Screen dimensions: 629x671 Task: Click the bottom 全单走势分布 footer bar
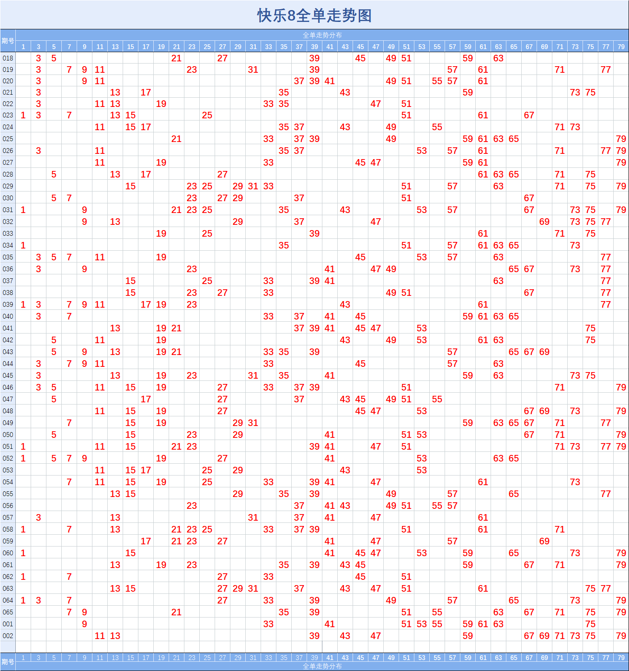322,666
